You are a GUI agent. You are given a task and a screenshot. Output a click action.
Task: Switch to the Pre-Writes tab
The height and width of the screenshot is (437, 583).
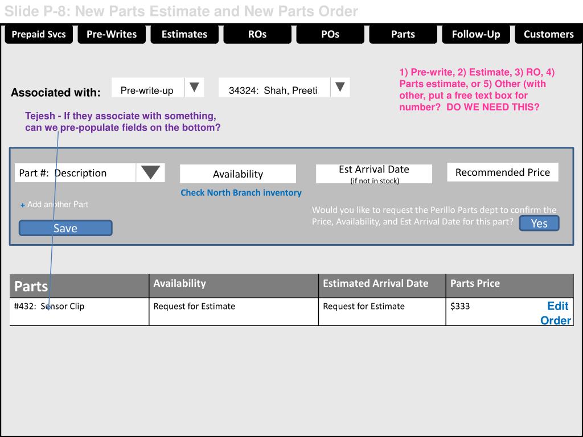click(x=112, y=34)
